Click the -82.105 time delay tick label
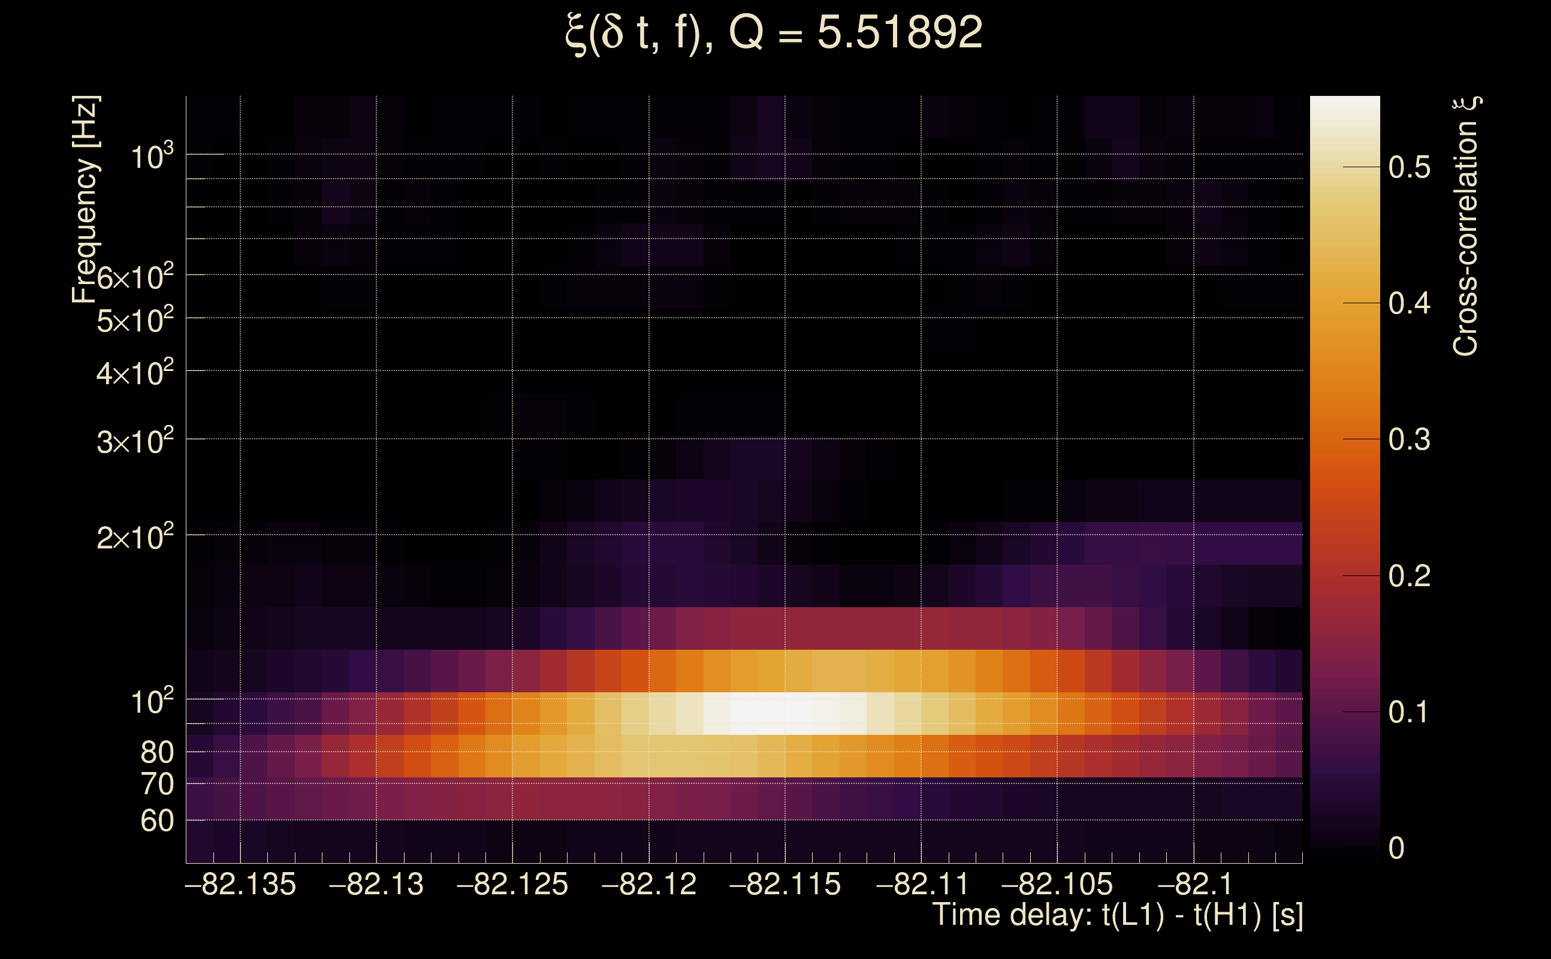The width and height of the screenshot is (1551, 959). click(1057, 884)
